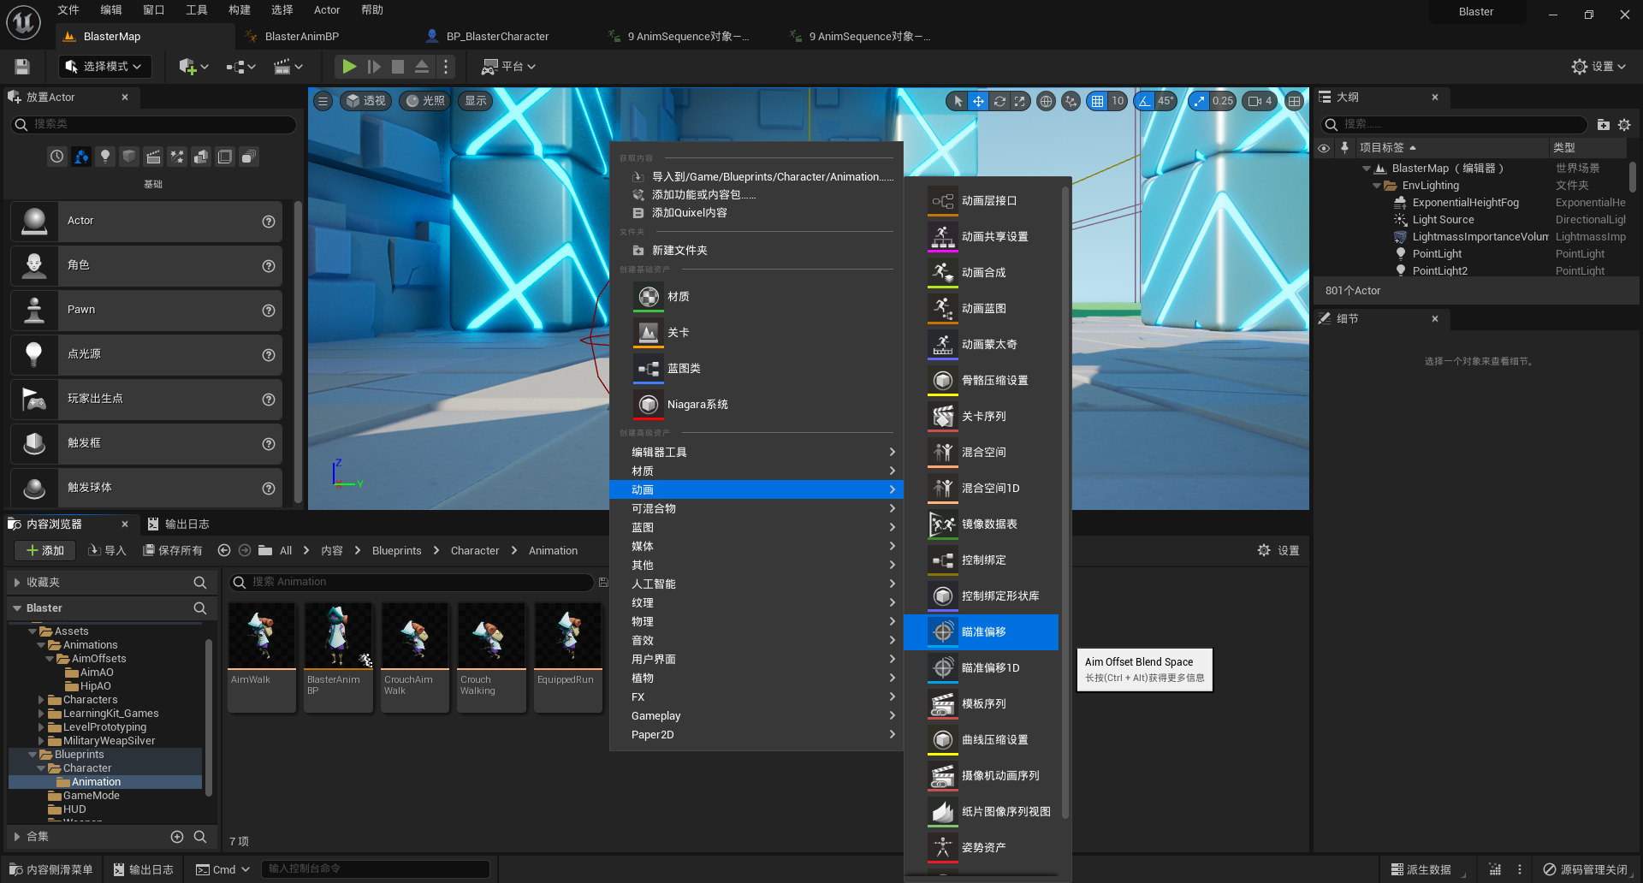Select the translate gizmo tool in viewport

[978, 101]
